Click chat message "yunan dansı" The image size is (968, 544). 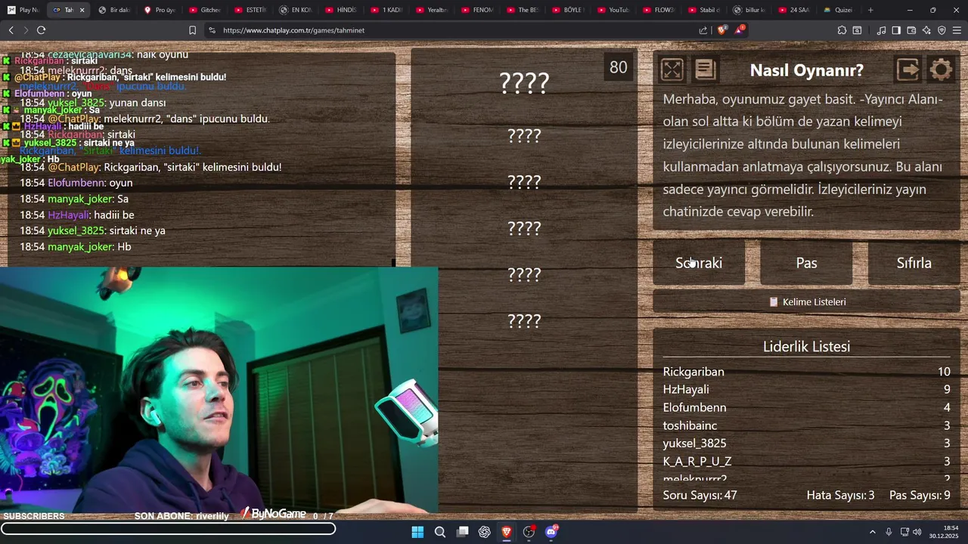[138, 103]
